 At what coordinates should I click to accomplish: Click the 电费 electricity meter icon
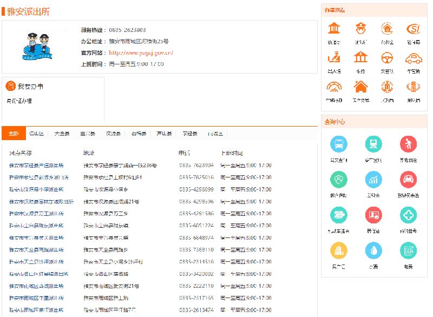[408, 250]
